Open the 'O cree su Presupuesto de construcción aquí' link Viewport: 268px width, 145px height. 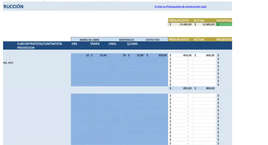[x=180, y=6]
